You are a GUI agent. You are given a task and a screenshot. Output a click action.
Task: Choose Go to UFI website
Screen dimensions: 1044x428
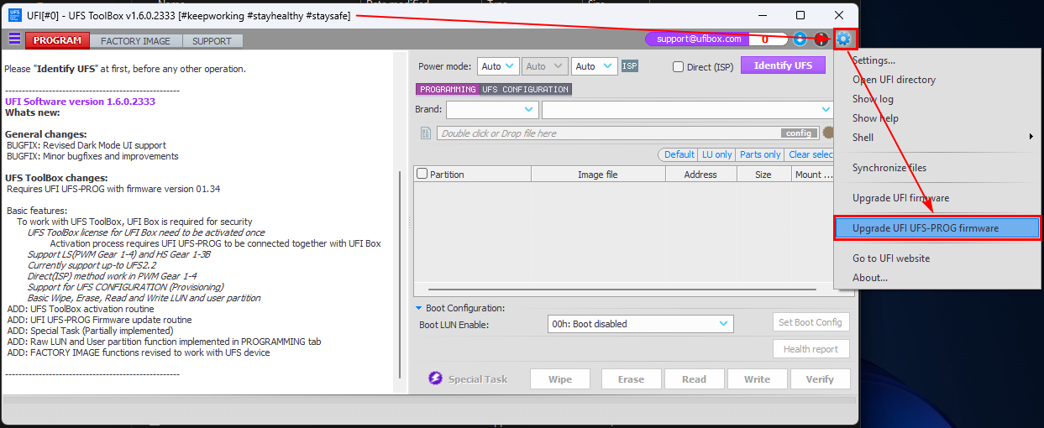pyautogui.click(x=938, y=258)
